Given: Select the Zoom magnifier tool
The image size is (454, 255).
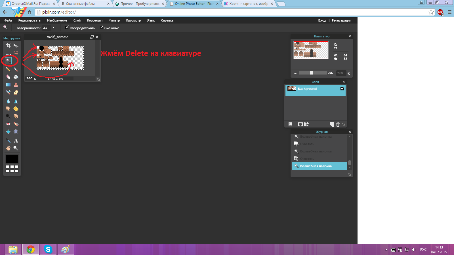Looking at the screenshot, I should tap(16, 148).
